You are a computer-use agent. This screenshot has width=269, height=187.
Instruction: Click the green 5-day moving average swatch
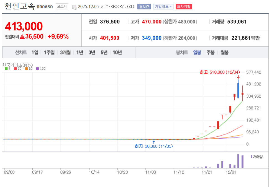click(6, 69)
